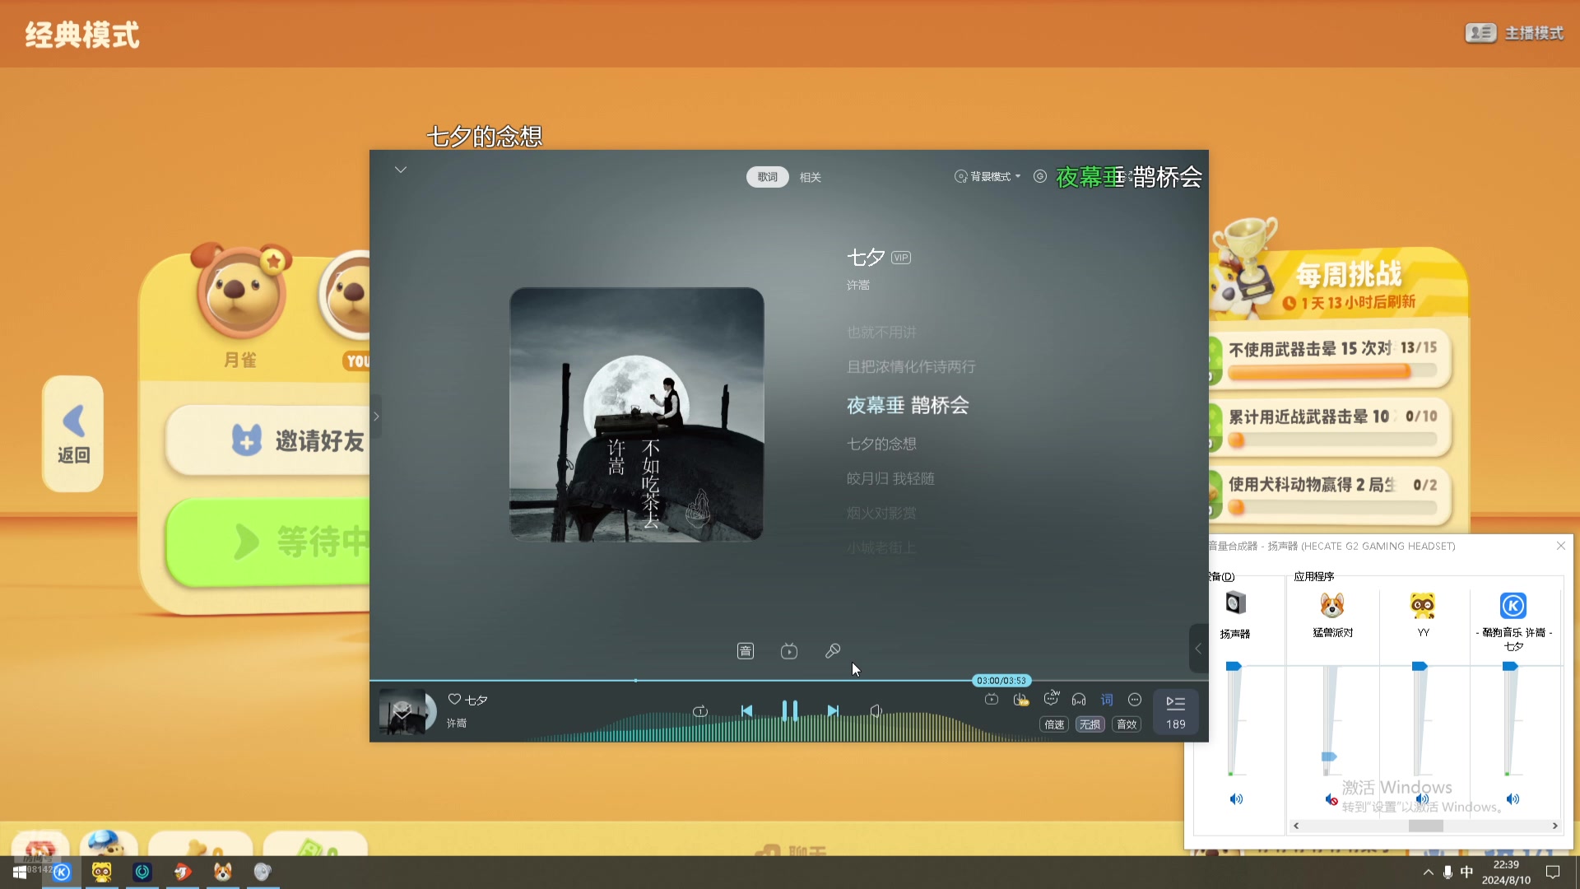Jump to lyric line 也就不用讲
1580x889 pixels.
(x=881, y=332)
